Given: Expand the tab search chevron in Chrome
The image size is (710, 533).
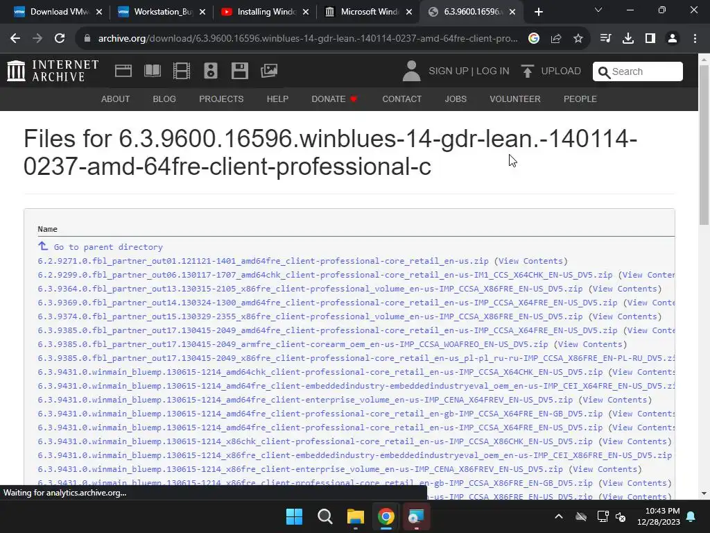Looking at the screenshot, I should coord(598,10).
